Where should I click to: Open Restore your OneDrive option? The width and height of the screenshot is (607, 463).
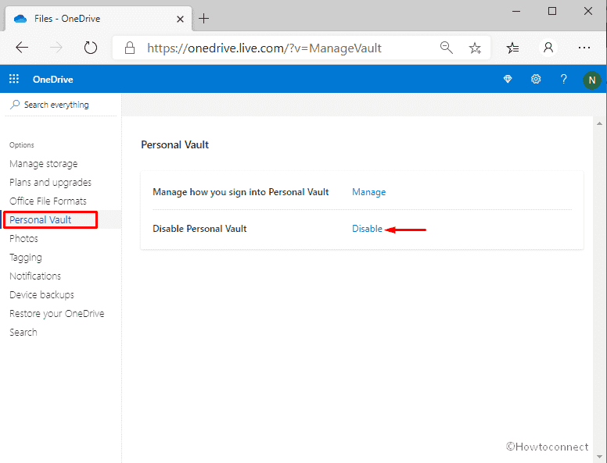click(57, 313)
